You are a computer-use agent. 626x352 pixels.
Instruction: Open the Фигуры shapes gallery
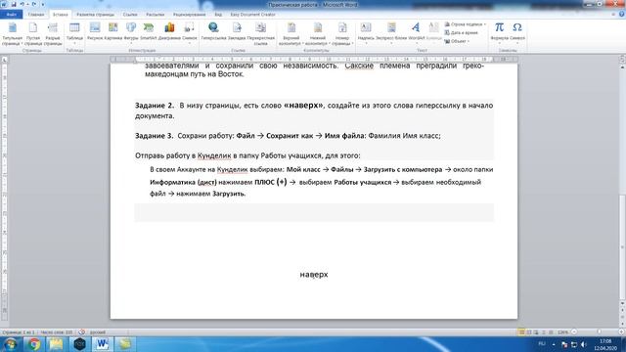[x=131, y=32]
